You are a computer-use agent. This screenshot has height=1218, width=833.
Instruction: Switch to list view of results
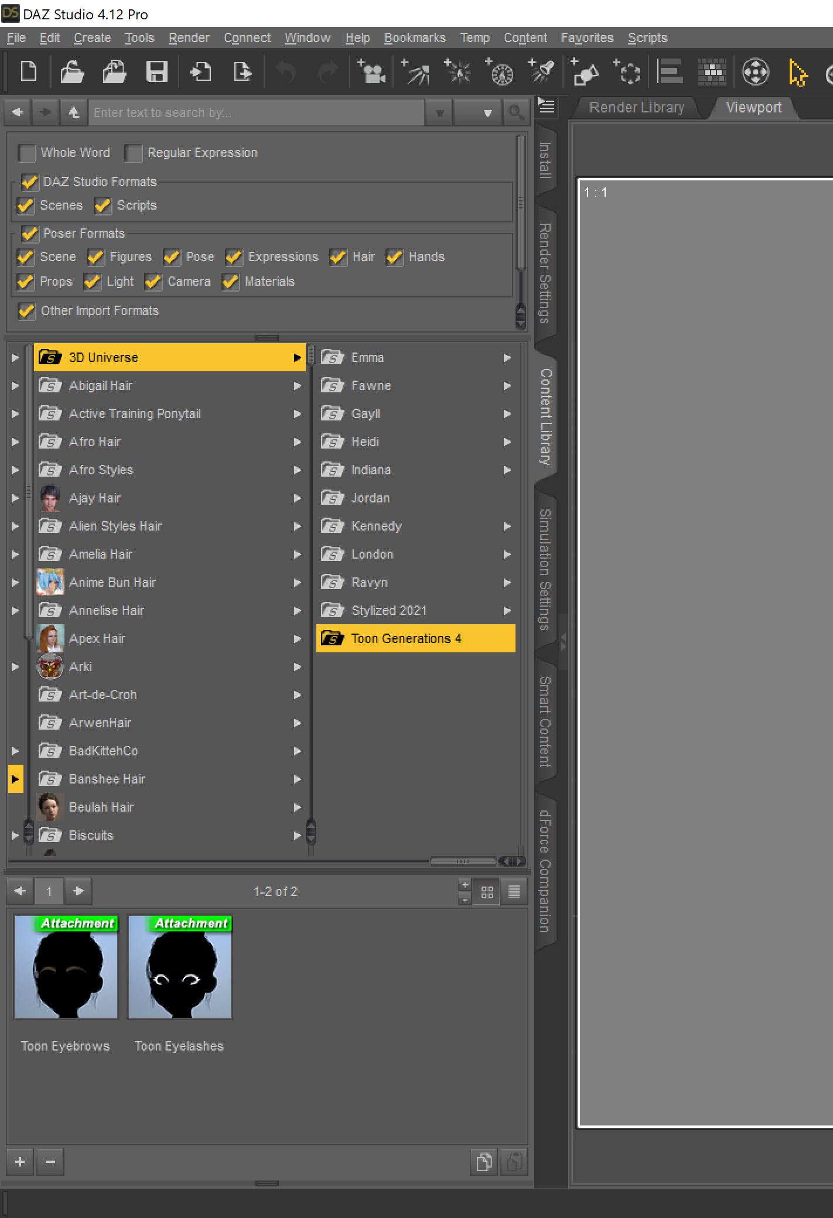(514, 892)
